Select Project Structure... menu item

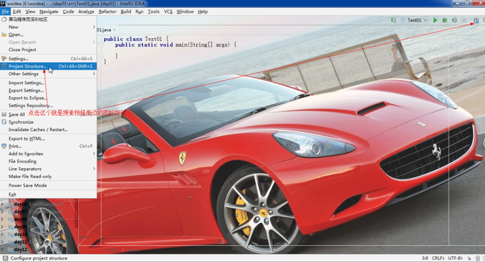(27, 66)
